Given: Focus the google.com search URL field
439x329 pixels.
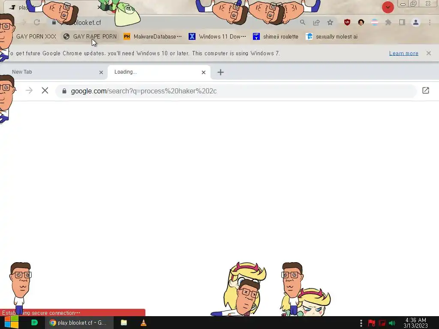Looking at the screenshot, I should (236, 91).
